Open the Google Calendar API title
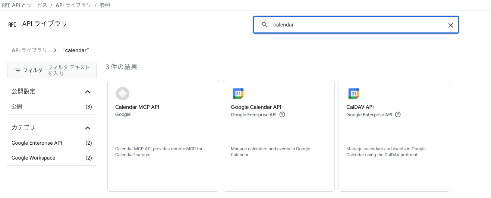This screenshot has width=491, height=198. 256,107
